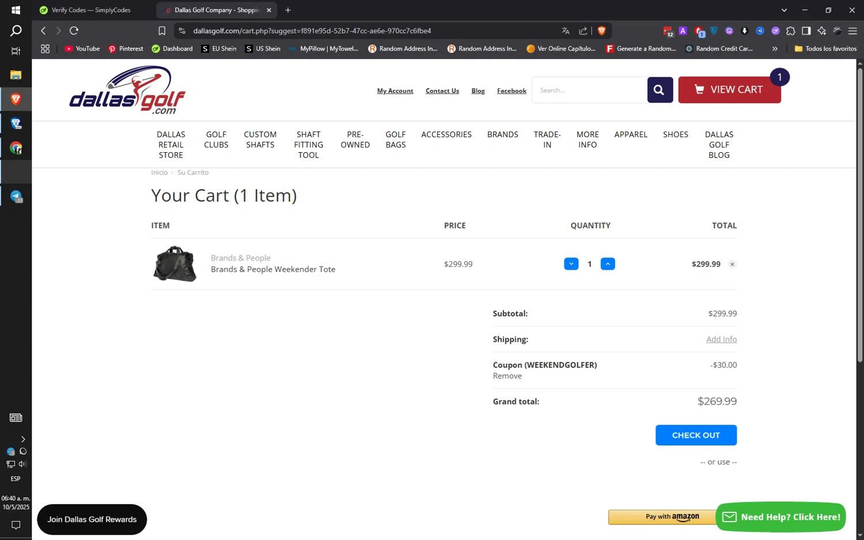The height and width of the screenshot is (540, 864).
Task: Open the browser extensions puzzle icon
Action: click(790, 31)
